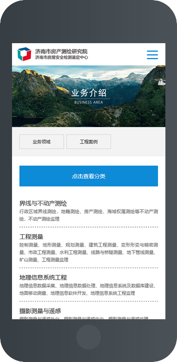Click the 济南市房产测绘研究院 site title
The height and width of the screenshot is (362, 177).
[61, 51]
